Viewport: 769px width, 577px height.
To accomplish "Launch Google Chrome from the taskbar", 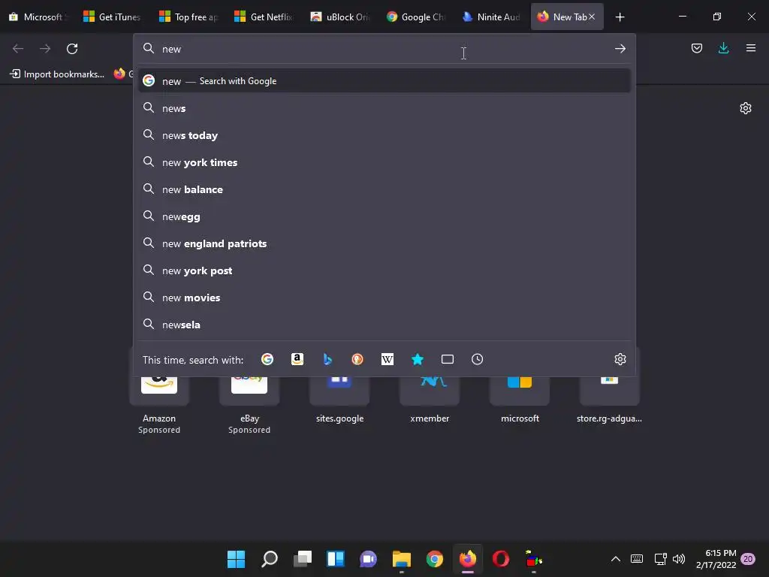I will tap(435, 559).
